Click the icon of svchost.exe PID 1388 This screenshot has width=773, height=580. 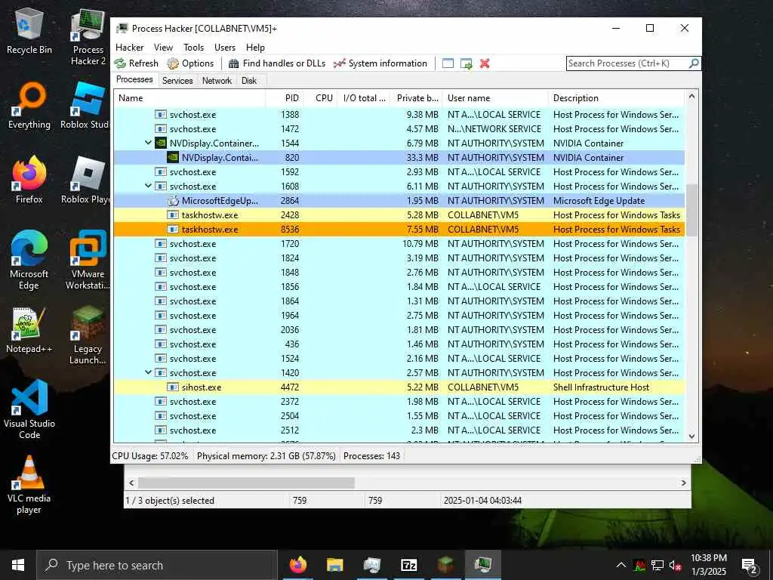(161, 115)
